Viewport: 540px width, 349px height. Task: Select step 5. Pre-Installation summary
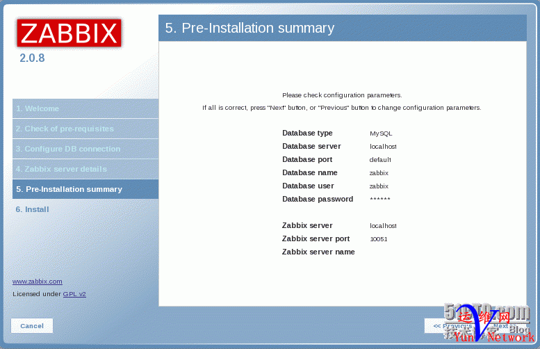click(x=85, y=189)
